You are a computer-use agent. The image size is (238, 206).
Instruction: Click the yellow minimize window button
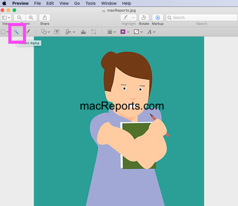[8, 10]
